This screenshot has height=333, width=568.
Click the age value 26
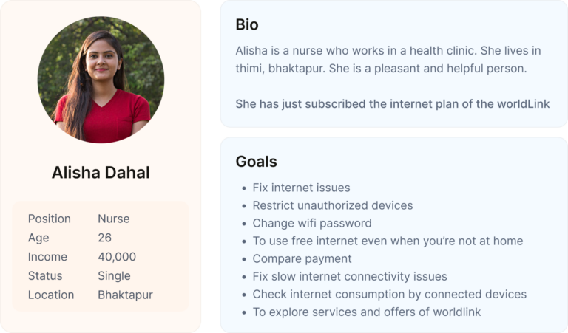[x=105, y=238]
